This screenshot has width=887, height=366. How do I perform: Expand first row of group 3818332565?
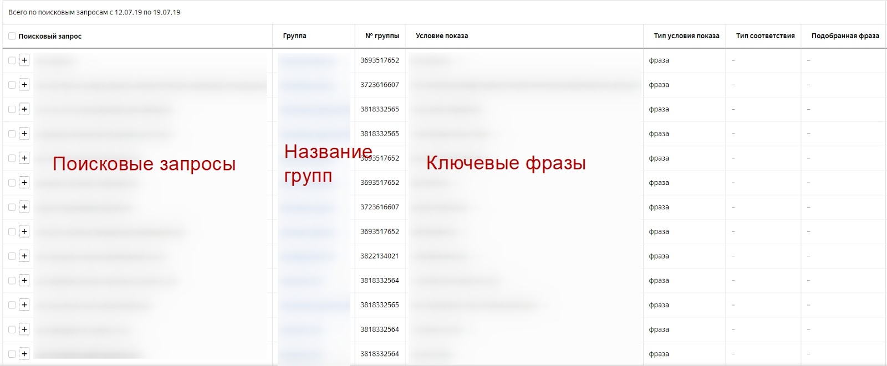(24, 109)
